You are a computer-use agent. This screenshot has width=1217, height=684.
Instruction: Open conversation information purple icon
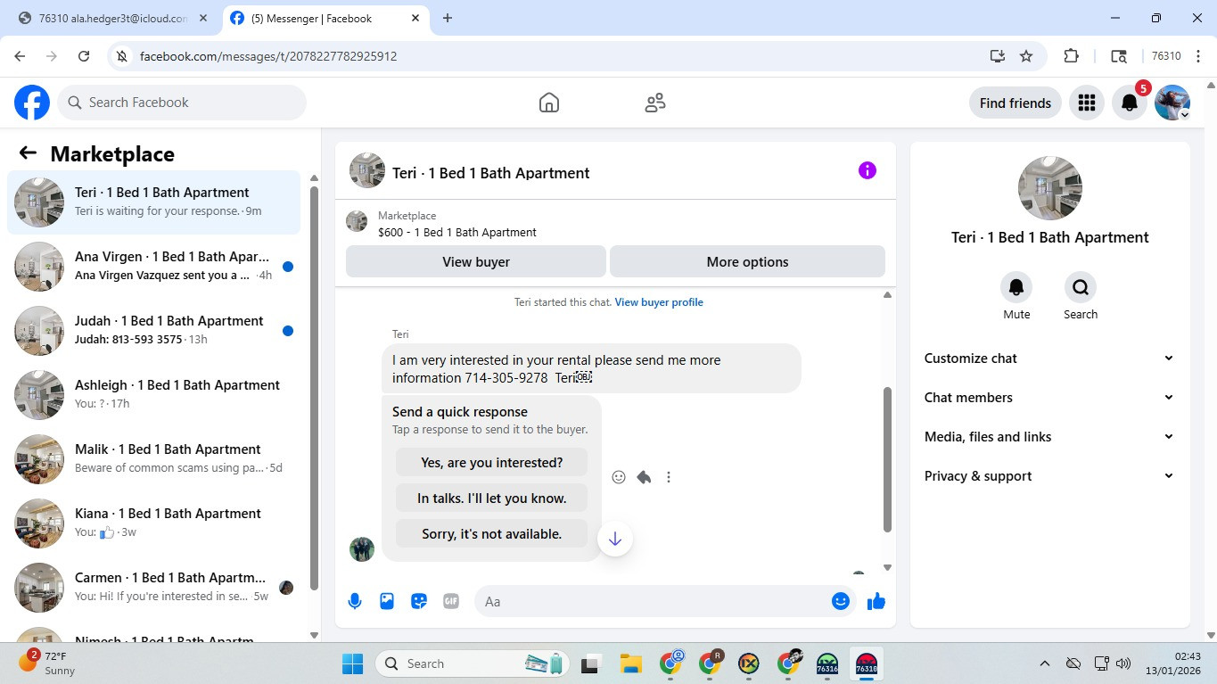coord(868,170)
